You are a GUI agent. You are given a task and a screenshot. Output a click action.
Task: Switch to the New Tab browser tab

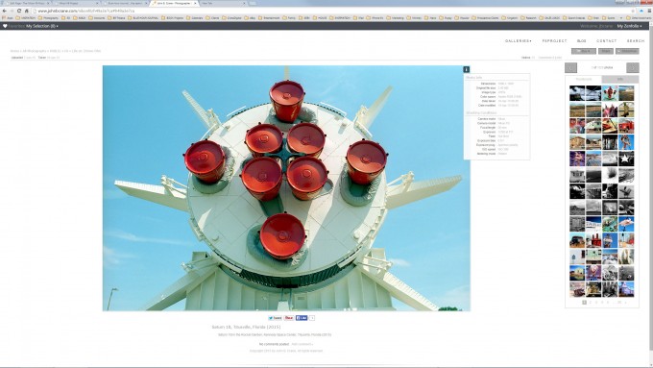221,3
